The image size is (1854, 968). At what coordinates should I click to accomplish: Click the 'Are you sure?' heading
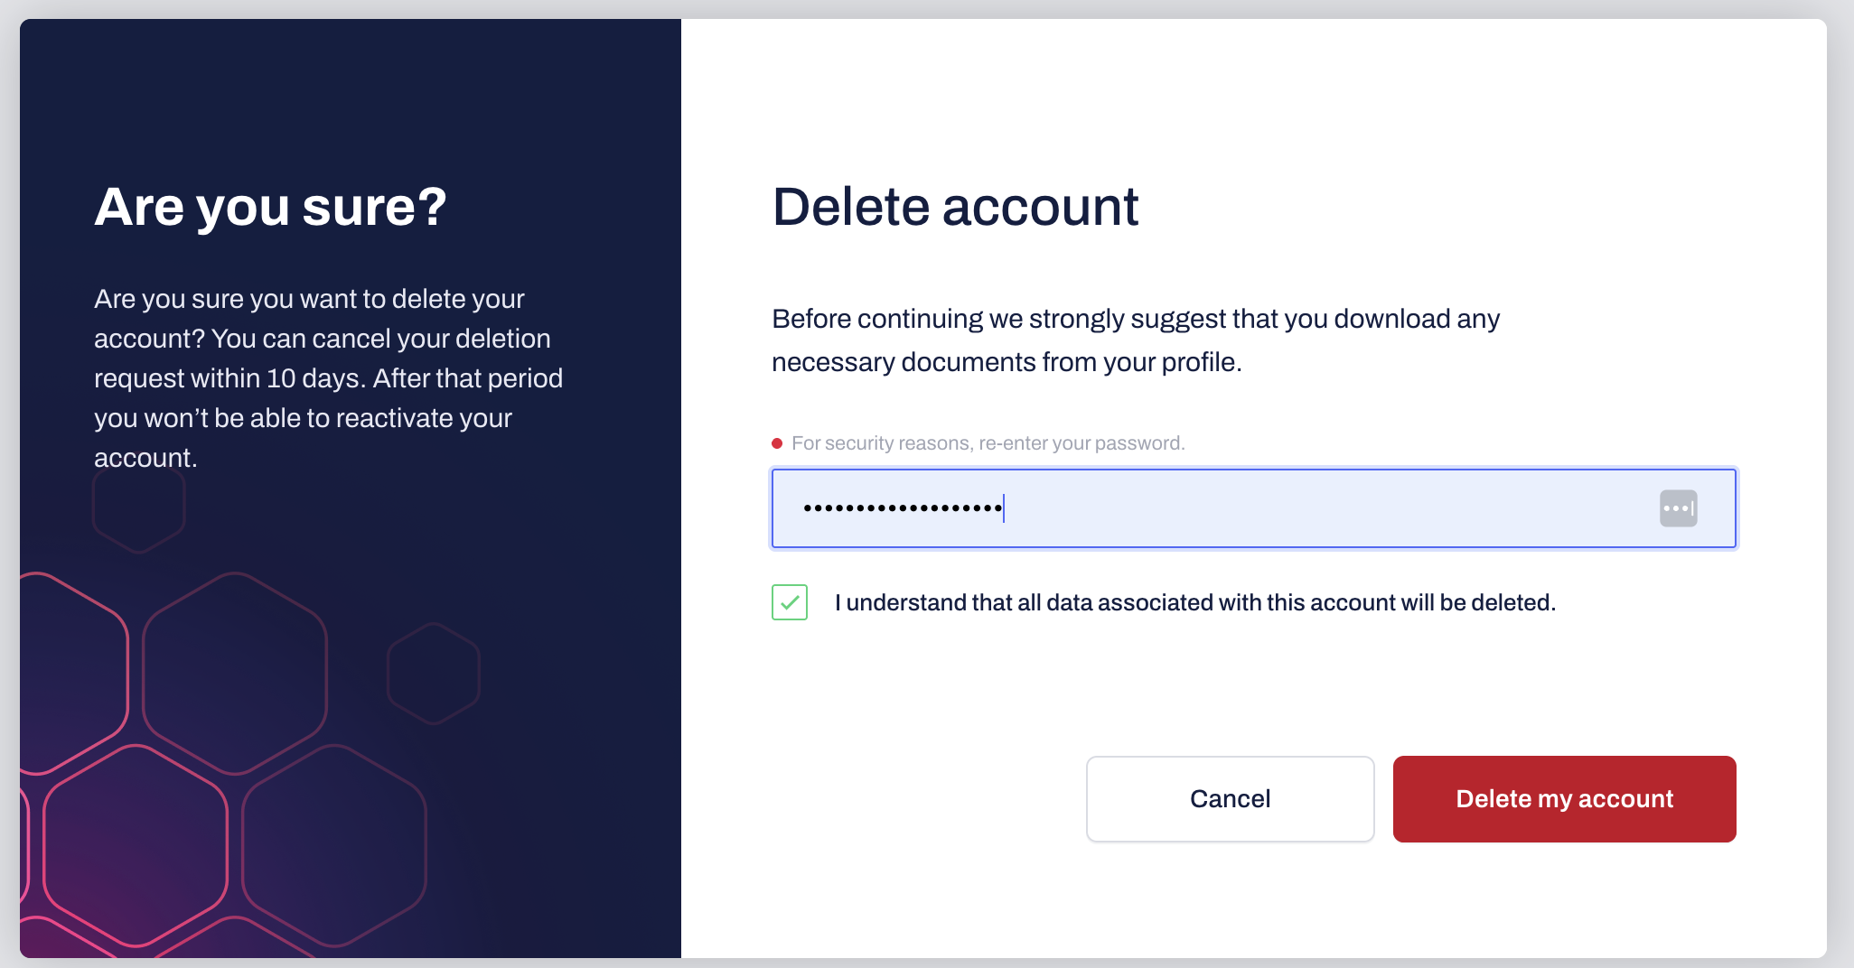(x=270, y=207)
